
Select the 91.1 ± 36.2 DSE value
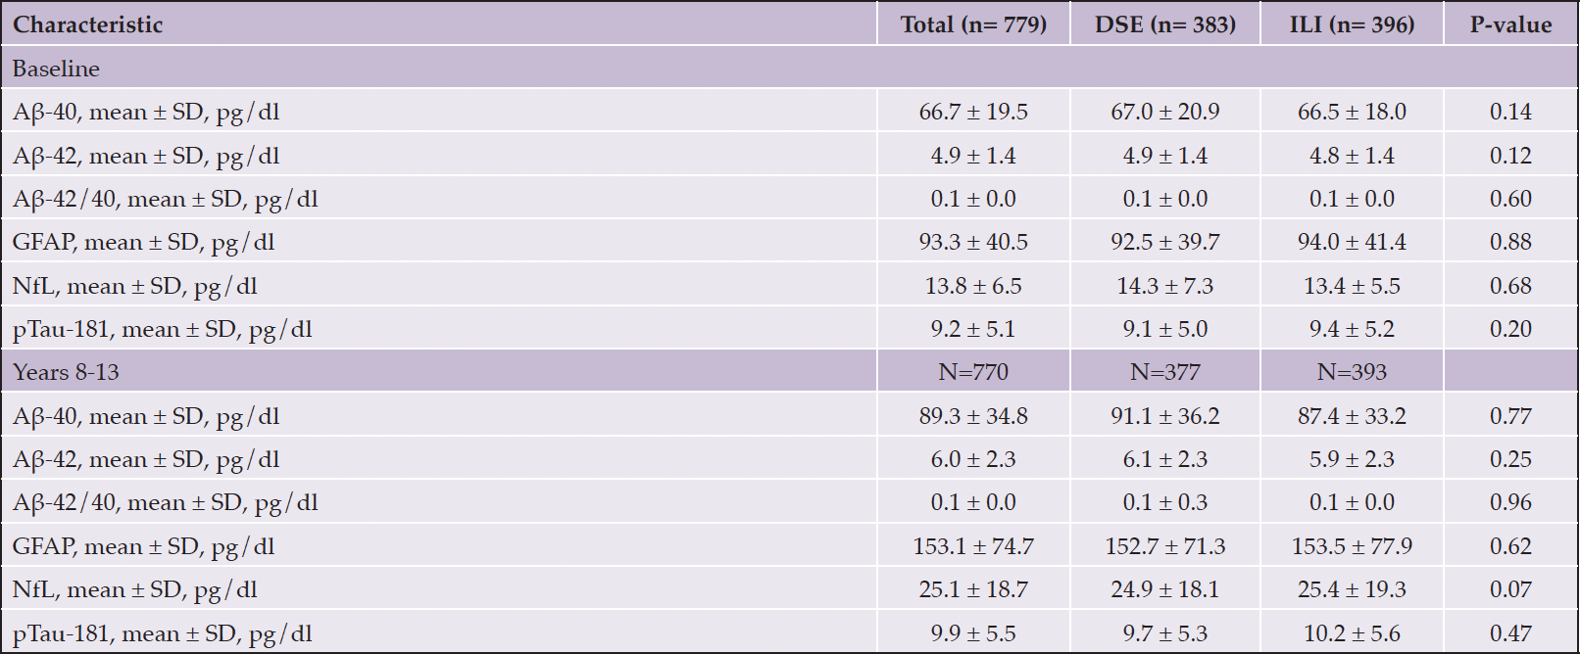tap(1165, 416)
